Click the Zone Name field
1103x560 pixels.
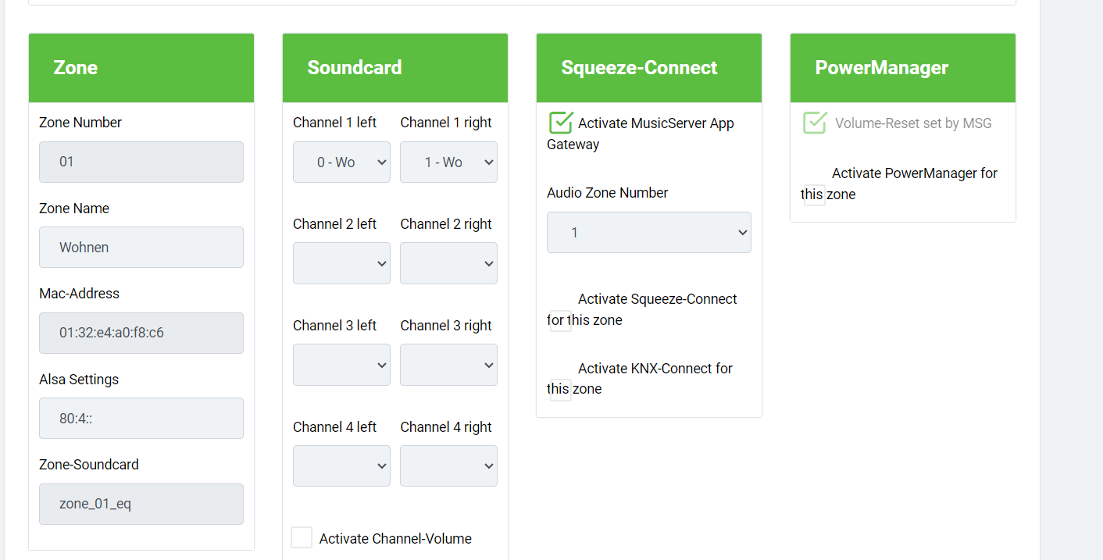point(141,248)
